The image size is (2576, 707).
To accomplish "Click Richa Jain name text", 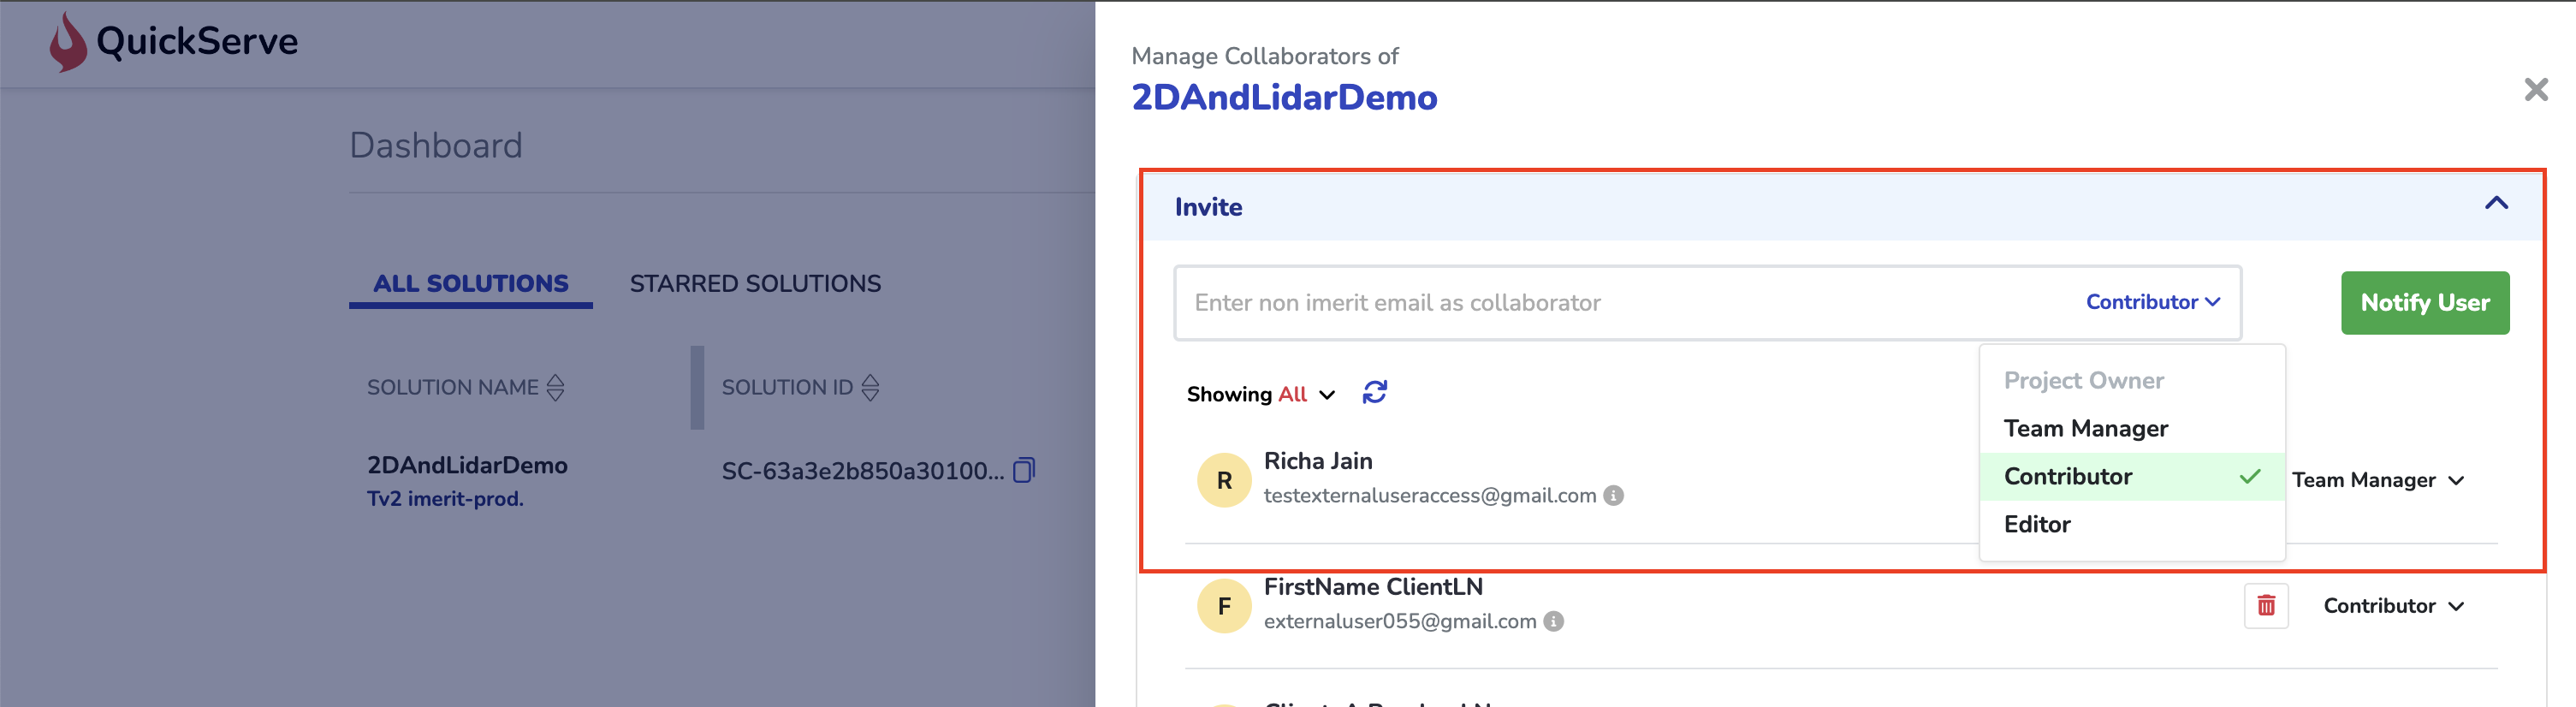I will tap(1318, 461).
